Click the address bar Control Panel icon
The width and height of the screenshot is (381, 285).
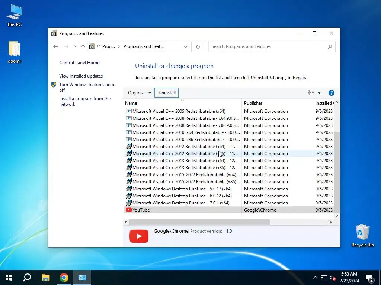pos(92,46)
